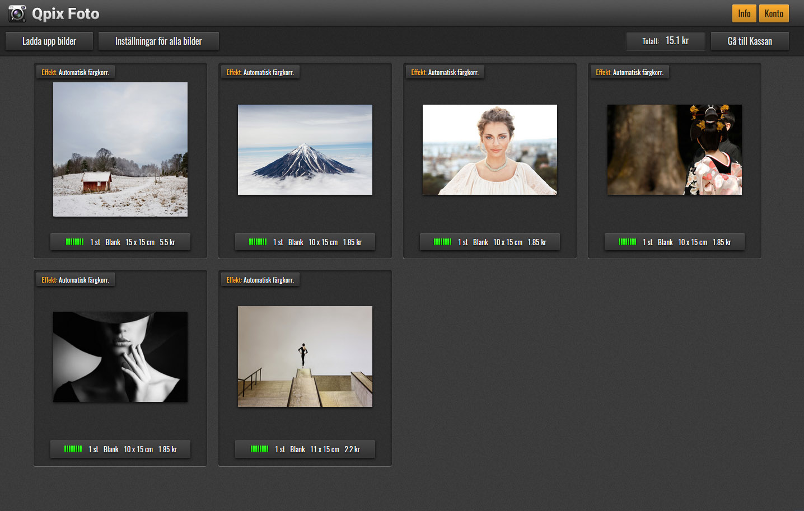Open the Info page
The width and height of the screenshot is (804, 511).
[x=744, y=13]
